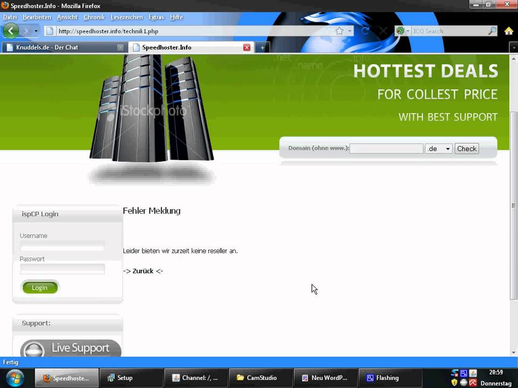
Task: Open Neu WordPad document from taskbar
Action: pos(325,378)
